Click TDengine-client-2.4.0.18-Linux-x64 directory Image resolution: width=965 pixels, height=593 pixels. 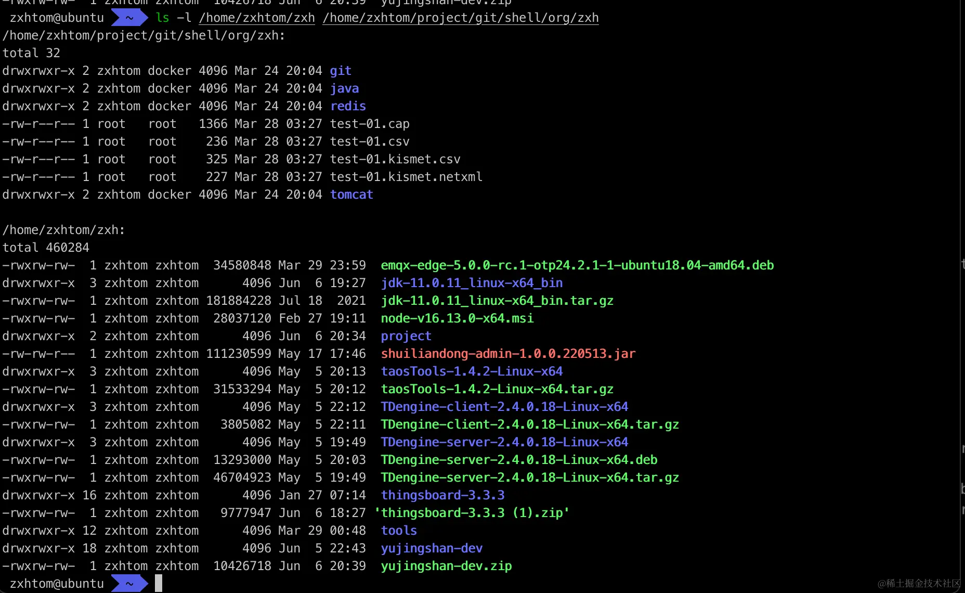tap(504, 407)
